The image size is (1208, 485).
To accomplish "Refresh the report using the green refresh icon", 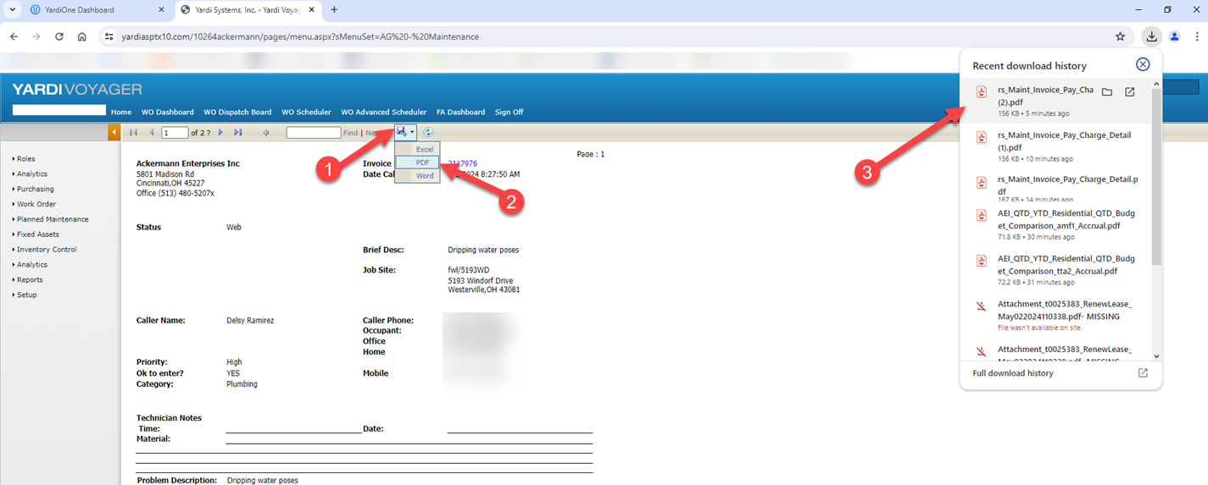I will (428, 132).
